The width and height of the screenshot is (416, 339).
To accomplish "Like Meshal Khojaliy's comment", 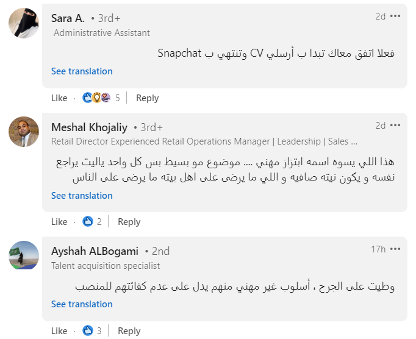I will (59, 222).
